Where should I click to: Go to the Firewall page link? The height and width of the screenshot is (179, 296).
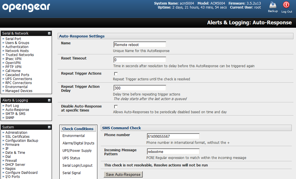pyautogui.click(x=11, y=161)
